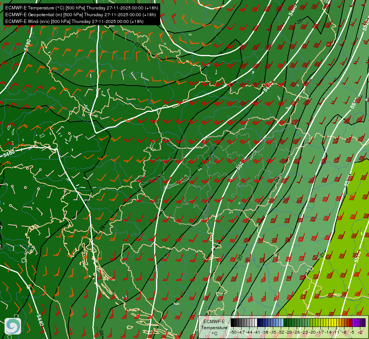Image resolution: width=369 pixels, height=339 pixels.
Task: Click the darkest purple swatch at the legend's end
Action: point(364,322)
